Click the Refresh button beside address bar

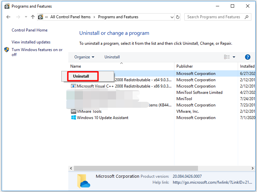pos(178,17)
